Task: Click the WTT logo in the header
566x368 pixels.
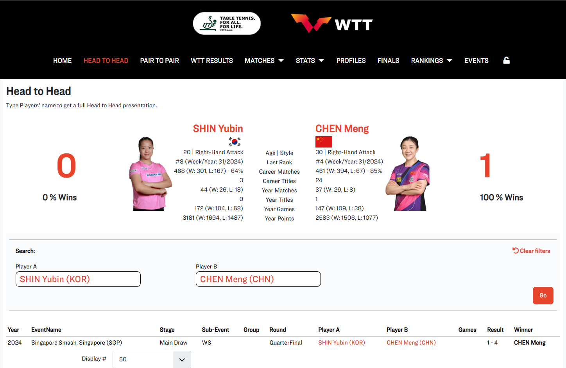Action: (332, 23)
